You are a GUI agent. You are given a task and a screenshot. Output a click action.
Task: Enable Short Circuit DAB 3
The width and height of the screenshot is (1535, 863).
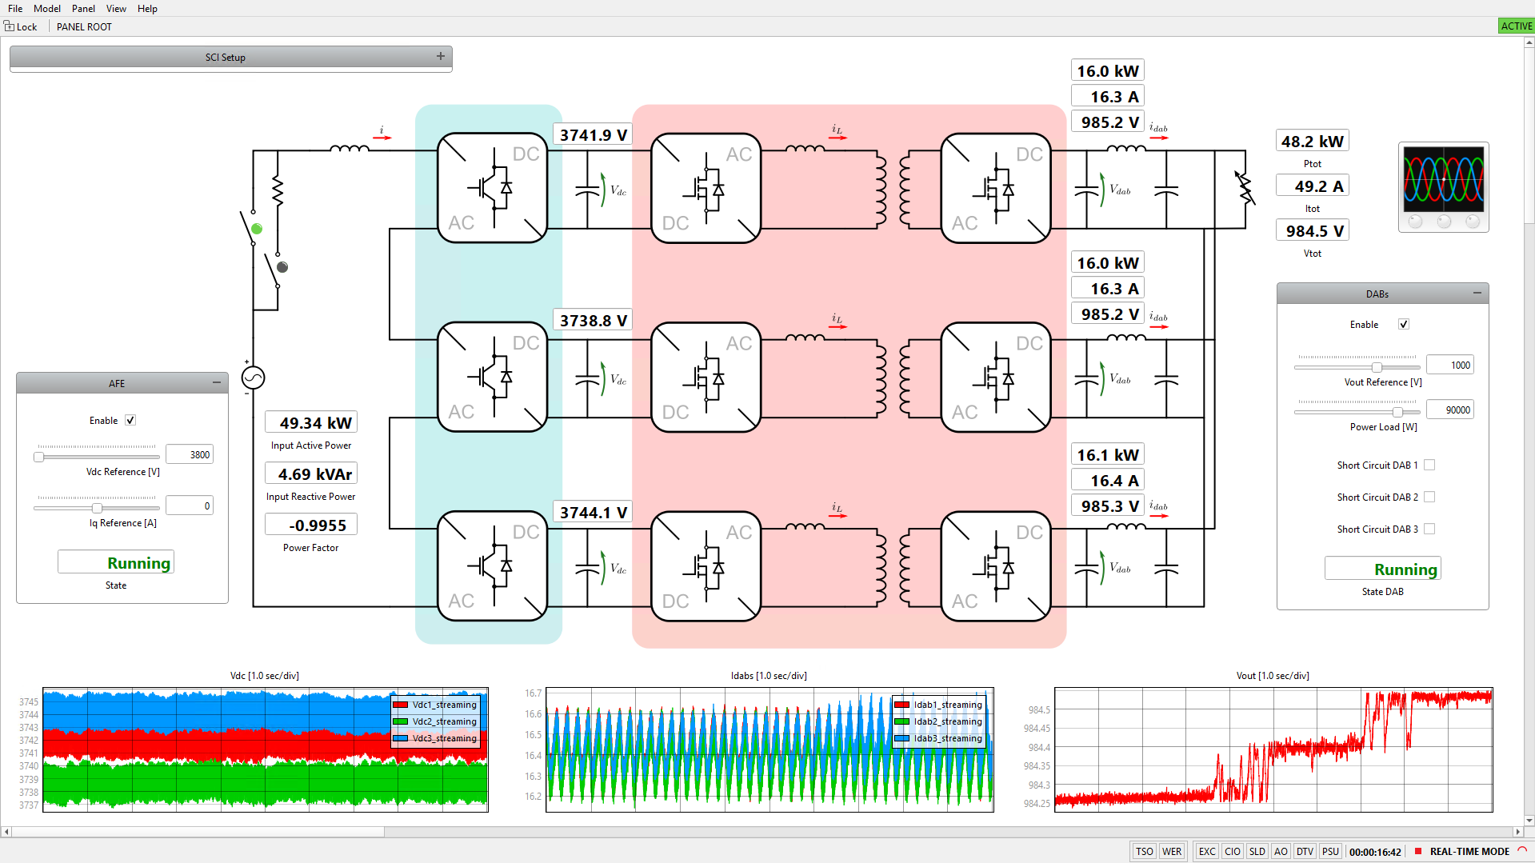coord(1429,529)
